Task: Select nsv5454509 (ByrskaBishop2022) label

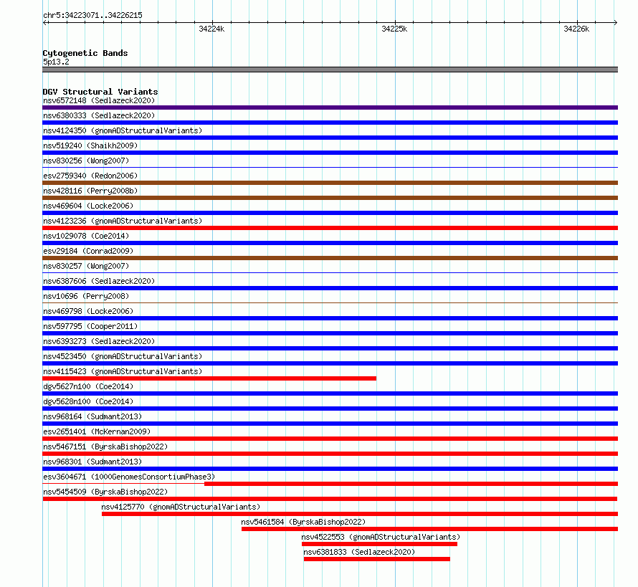Action: (x=105, y=492)
